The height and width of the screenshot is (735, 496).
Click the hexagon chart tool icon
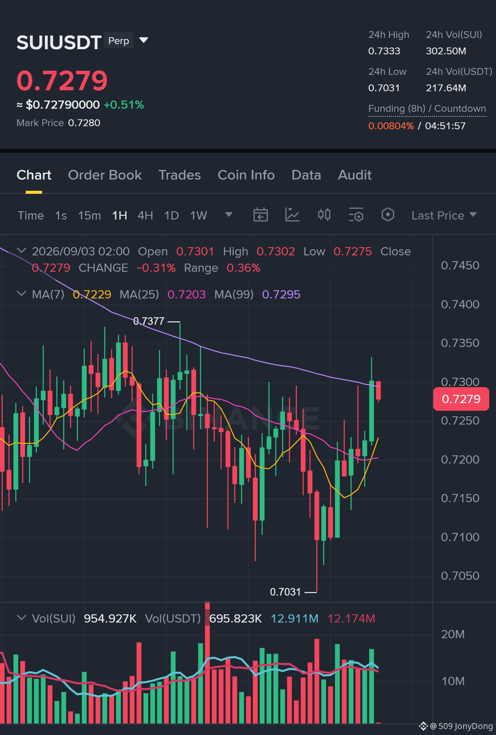[x=388, y=215]
